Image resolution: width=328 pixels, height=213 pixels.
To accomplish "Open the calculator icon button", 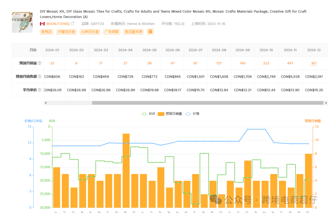I will (x=150, y=32).
